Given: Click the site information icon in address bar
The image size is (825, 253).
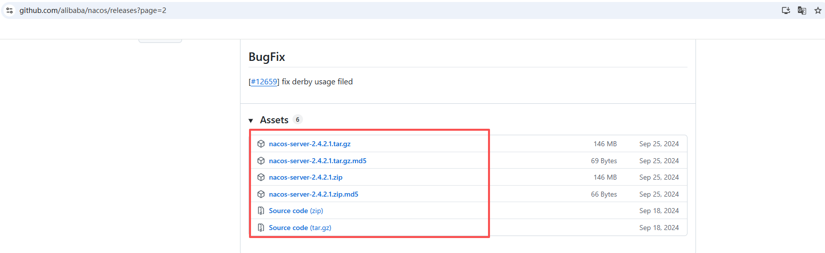Looking at the screenshot, I should (9, 10).
